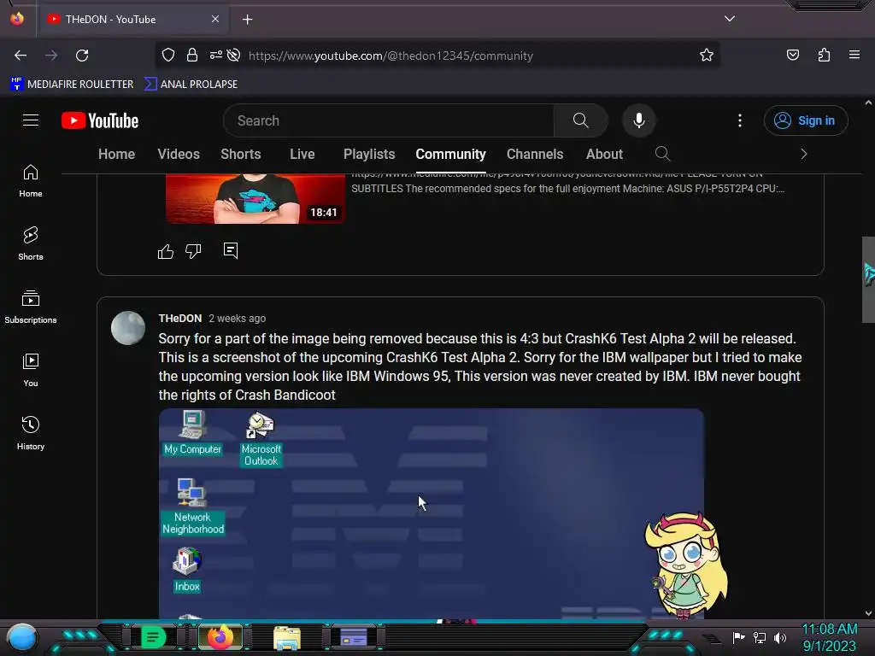
Task: Close the THeDON - YouTube tab
Action: (x=215, y=19)
